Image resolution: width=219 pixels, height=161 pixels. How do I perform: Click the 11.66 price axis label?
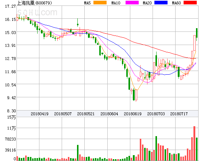[x=11, y=72]
